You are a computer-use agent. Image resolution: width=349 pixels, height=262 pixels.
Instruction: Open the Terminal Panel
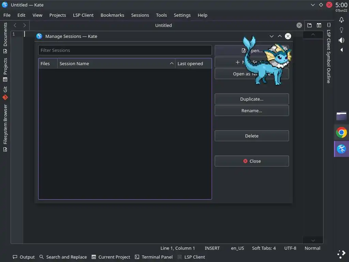tap(154, 257)
